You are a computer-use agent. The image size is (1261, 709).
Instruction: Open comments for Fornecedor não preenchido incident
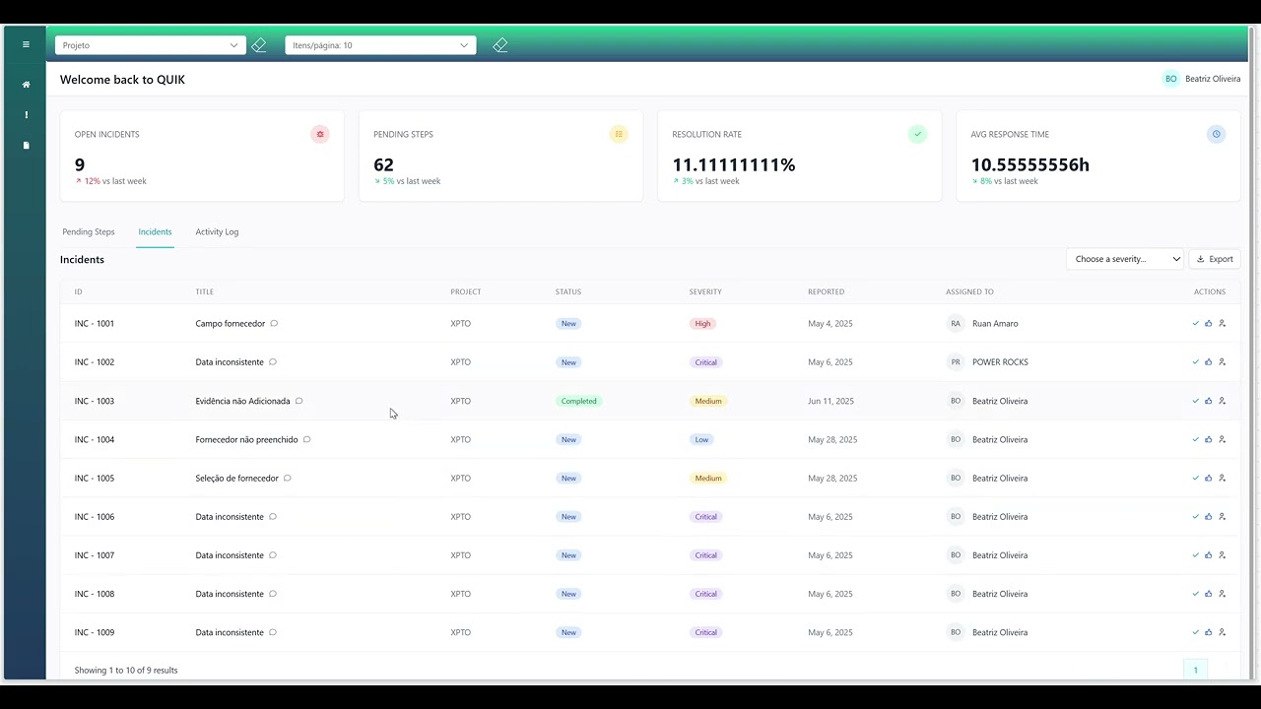point(307,439)
